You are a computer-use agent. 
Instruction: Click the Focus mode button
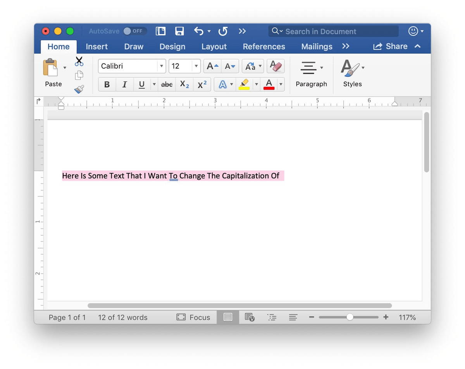193,317
